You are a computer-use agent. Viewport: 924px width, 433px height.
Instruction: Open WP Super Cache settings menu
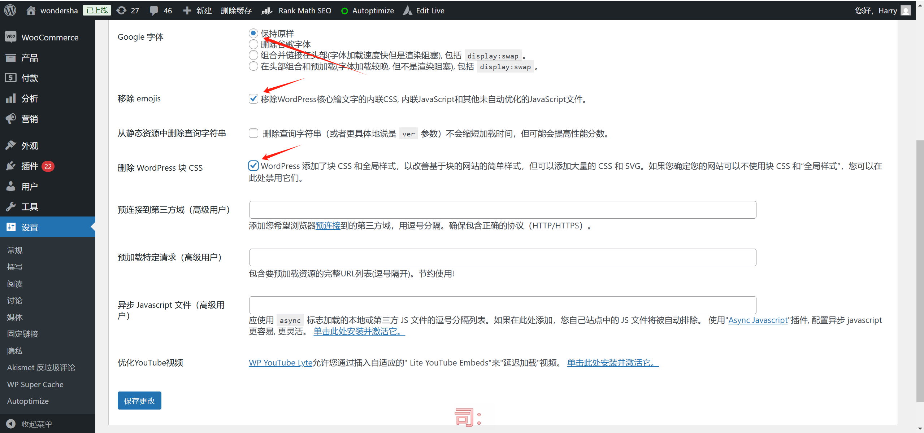click(x=35, y=384)
